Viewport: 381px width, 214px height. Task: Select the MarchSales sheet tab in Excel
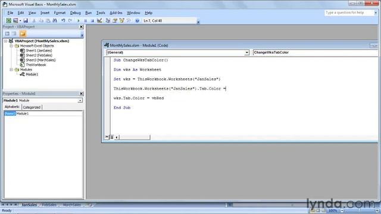tap(71, 205)
